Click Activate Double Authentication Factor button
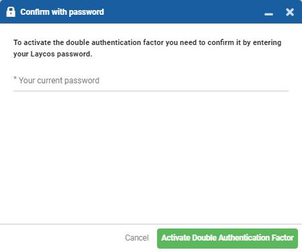The height and width of the screenshot is (252, 302). (228, 239)
